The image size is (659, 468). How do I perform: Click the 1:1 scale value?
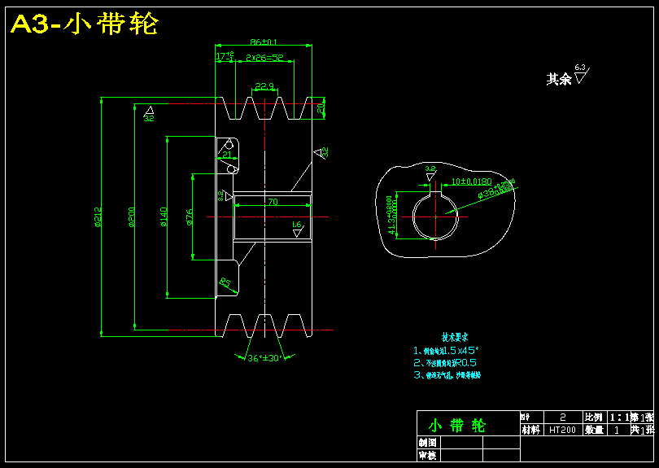[618, 417]
